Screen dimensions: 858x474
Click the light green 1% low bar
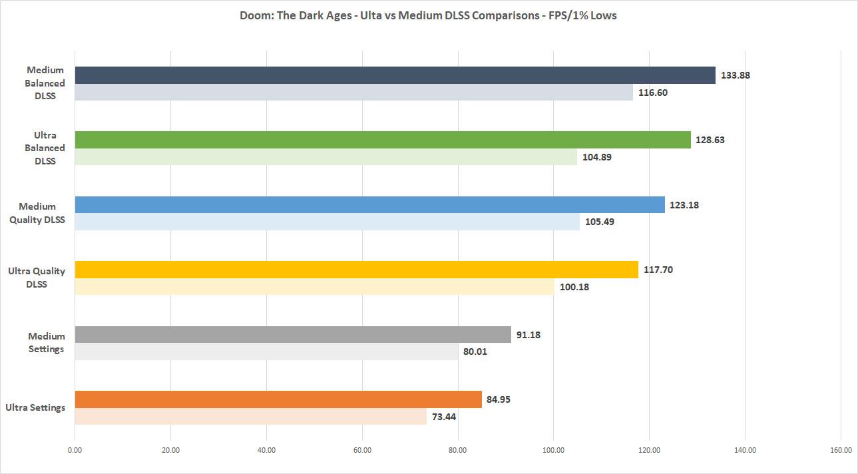(325, 157)
